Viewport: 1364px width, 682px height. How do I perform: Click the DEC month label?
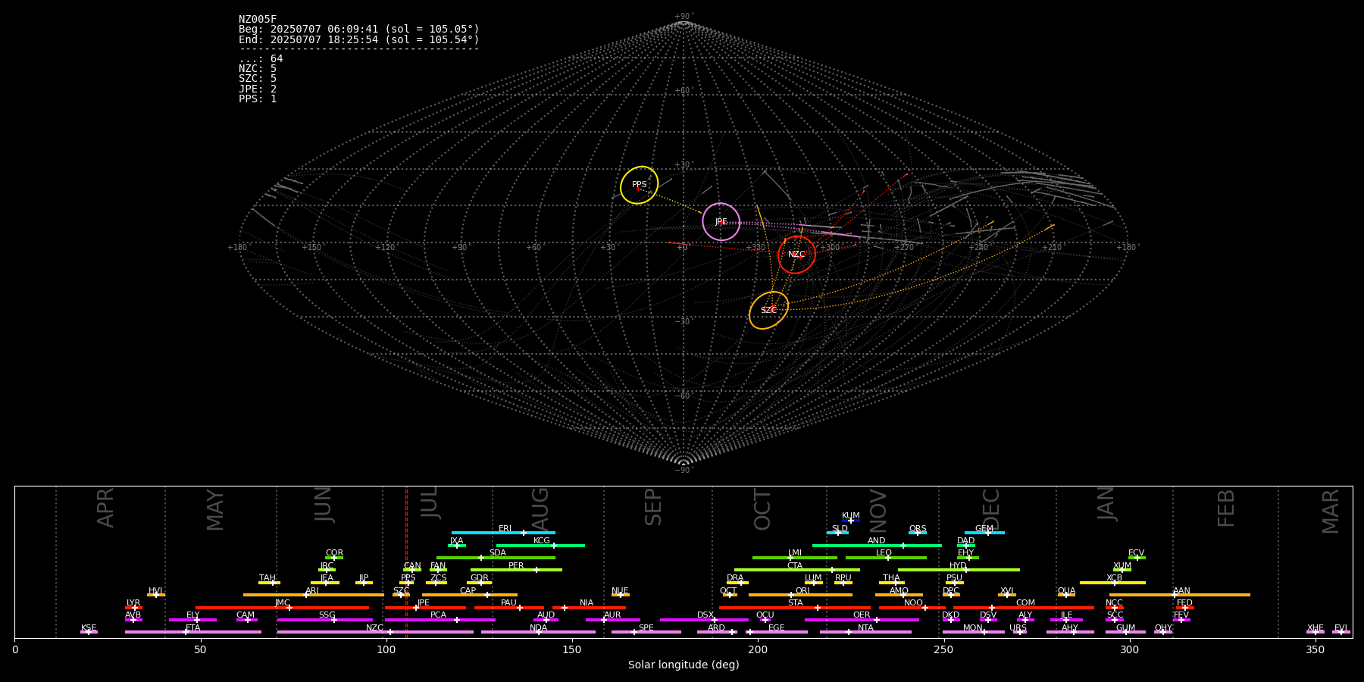(x=991, y=509)
